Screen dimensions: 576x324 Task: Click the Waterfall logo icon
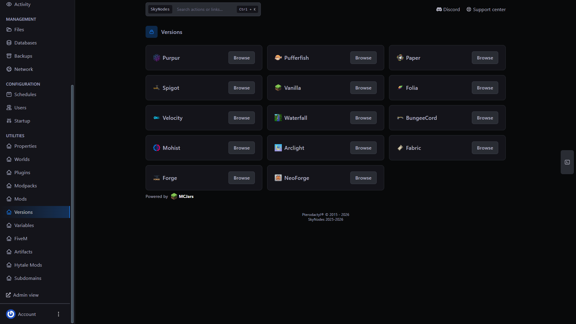[278, 118]
